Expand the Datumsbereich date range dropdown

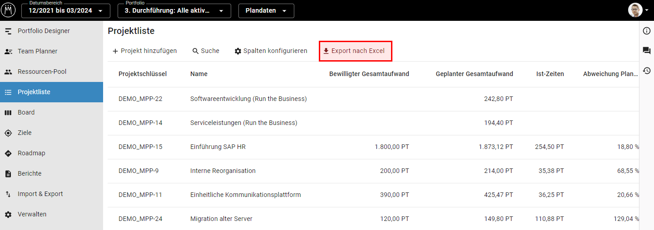click(x=66, y=11)
